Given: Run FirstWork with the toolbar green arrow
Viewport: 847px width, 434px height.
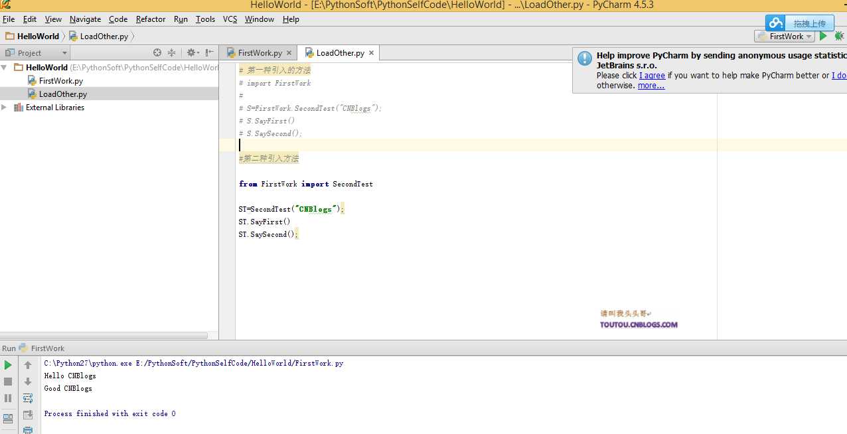Looking at the screenshot, I should [x=824, y=36].
